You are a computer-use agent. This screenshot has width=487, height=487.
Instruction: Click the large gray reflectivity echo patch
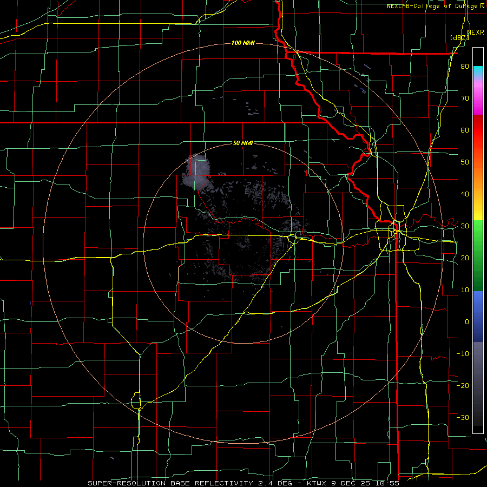coord(196,172)
